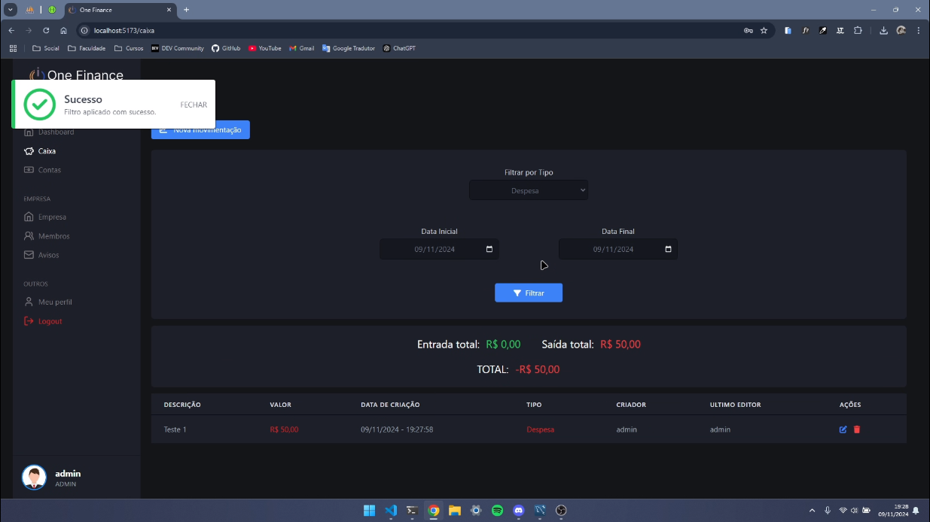930x522 pixels.
Task: Click the browser back arrow
Action: [11, 31]
